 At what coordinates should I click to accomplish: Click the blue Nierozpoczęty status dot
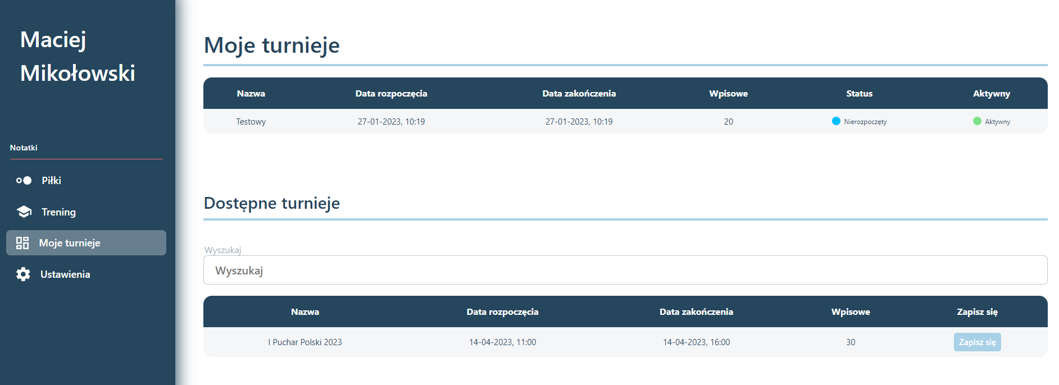(836, 121)
